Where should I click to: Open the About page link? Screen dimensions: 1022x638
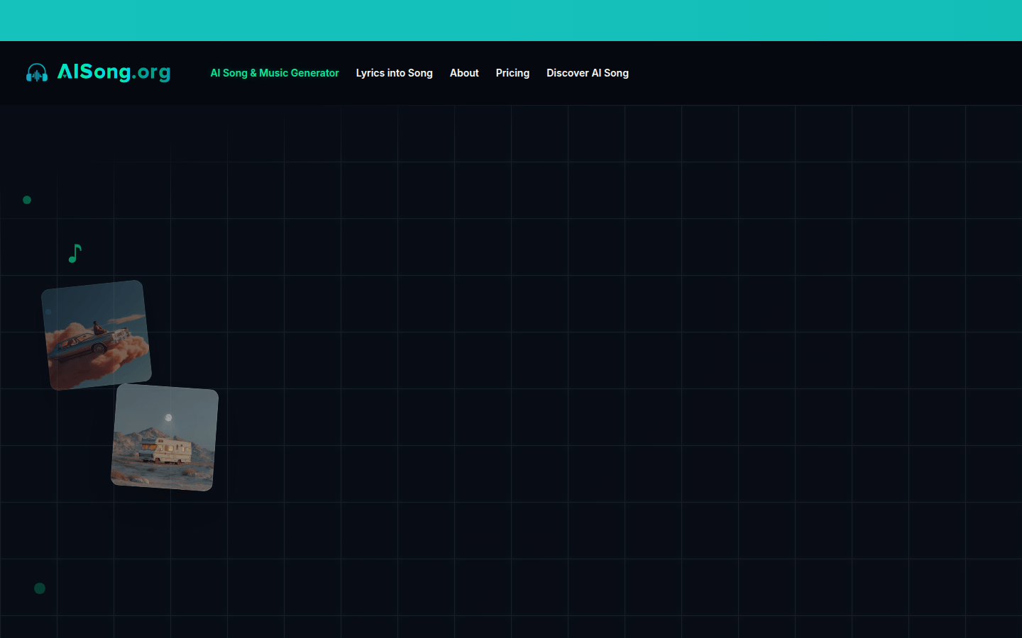point(464,73)
